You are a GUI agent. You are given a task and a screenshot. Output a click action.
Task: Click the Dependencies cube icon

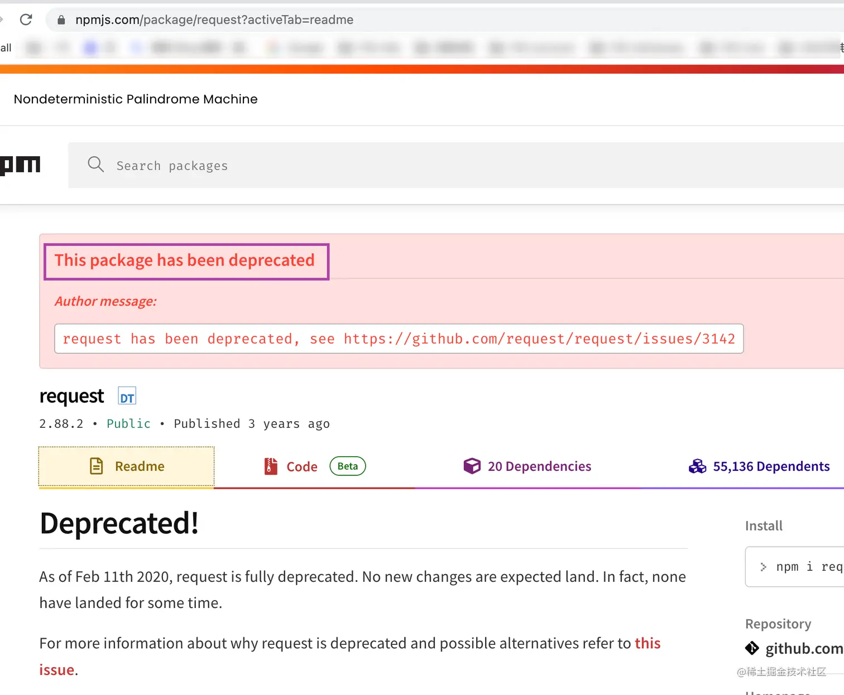pyautogui.click(x=472, y=466)
